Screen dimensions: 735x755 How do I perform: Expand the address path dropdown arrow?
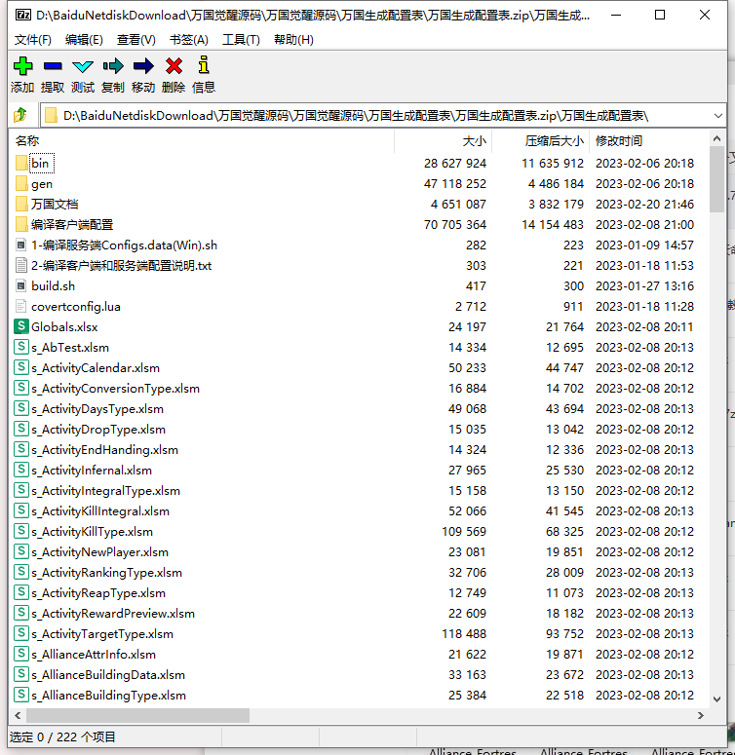[718, 116]
